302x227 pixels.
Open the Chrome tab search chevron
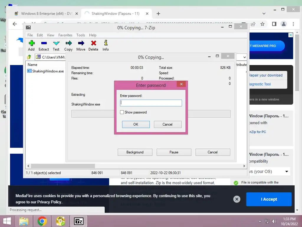tap(264, 14)
